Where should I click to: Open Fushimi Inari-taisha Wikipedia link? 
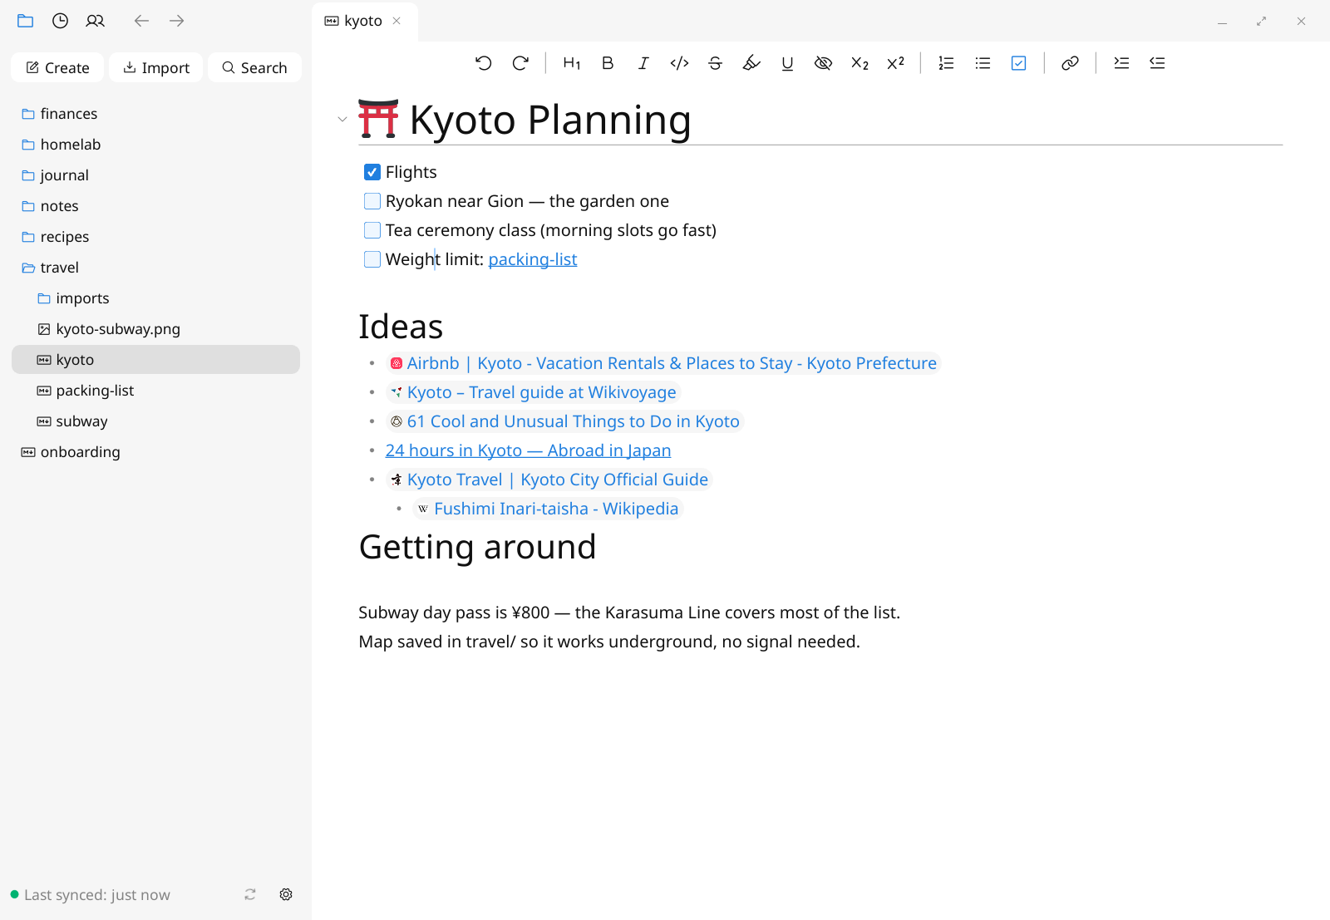point(548,509)
